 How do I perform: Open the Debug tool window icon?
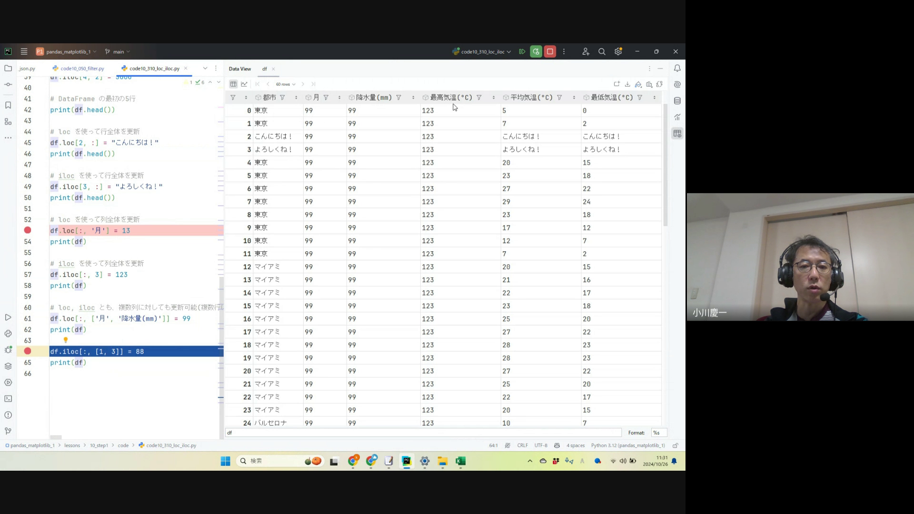[8, 350]
